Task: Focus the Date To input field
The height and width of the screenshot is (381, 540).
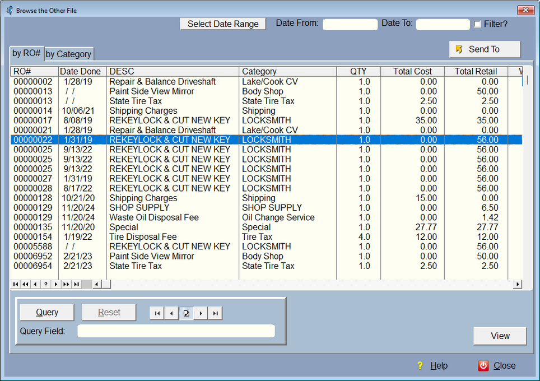Action: click(x=443, y=25)
